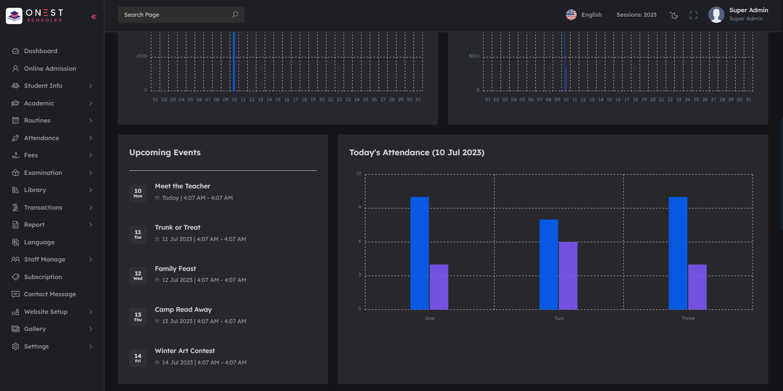Expand Academic submenu chevron
This screenshot has height=391, width=783.
[x=91, y=103]
